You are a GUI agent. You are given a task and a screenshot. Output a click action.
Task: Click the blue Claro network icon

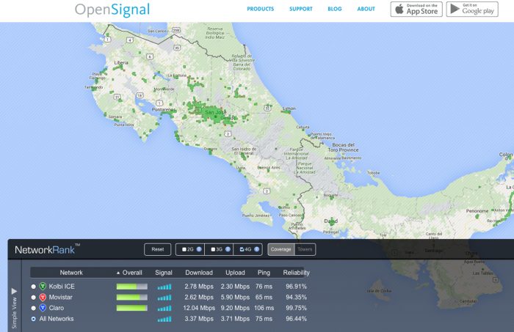point(43,308)
